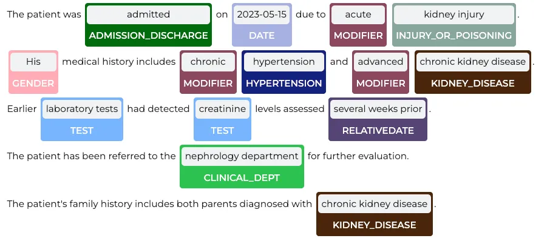This screenshot has width=550, height=244.
Task: Click the ADMISSION_DISCHARGE green label
Action: [148, 36]
